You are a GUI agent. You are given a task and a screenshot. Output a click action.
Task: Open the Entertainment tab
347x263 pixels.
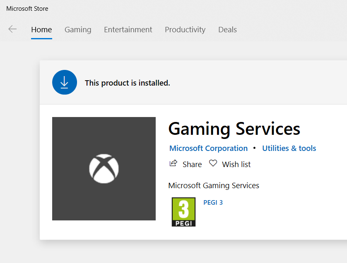click(x=128, y=30)
